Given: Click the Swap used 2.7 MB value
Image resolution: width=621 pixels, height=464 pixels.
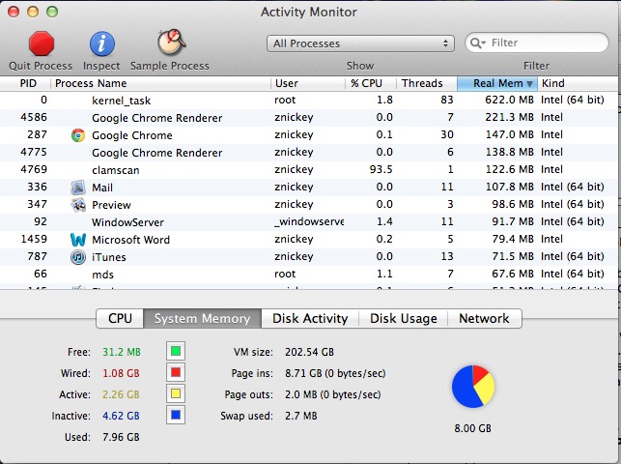Looking at the screenshot, I should click(301, 416).
